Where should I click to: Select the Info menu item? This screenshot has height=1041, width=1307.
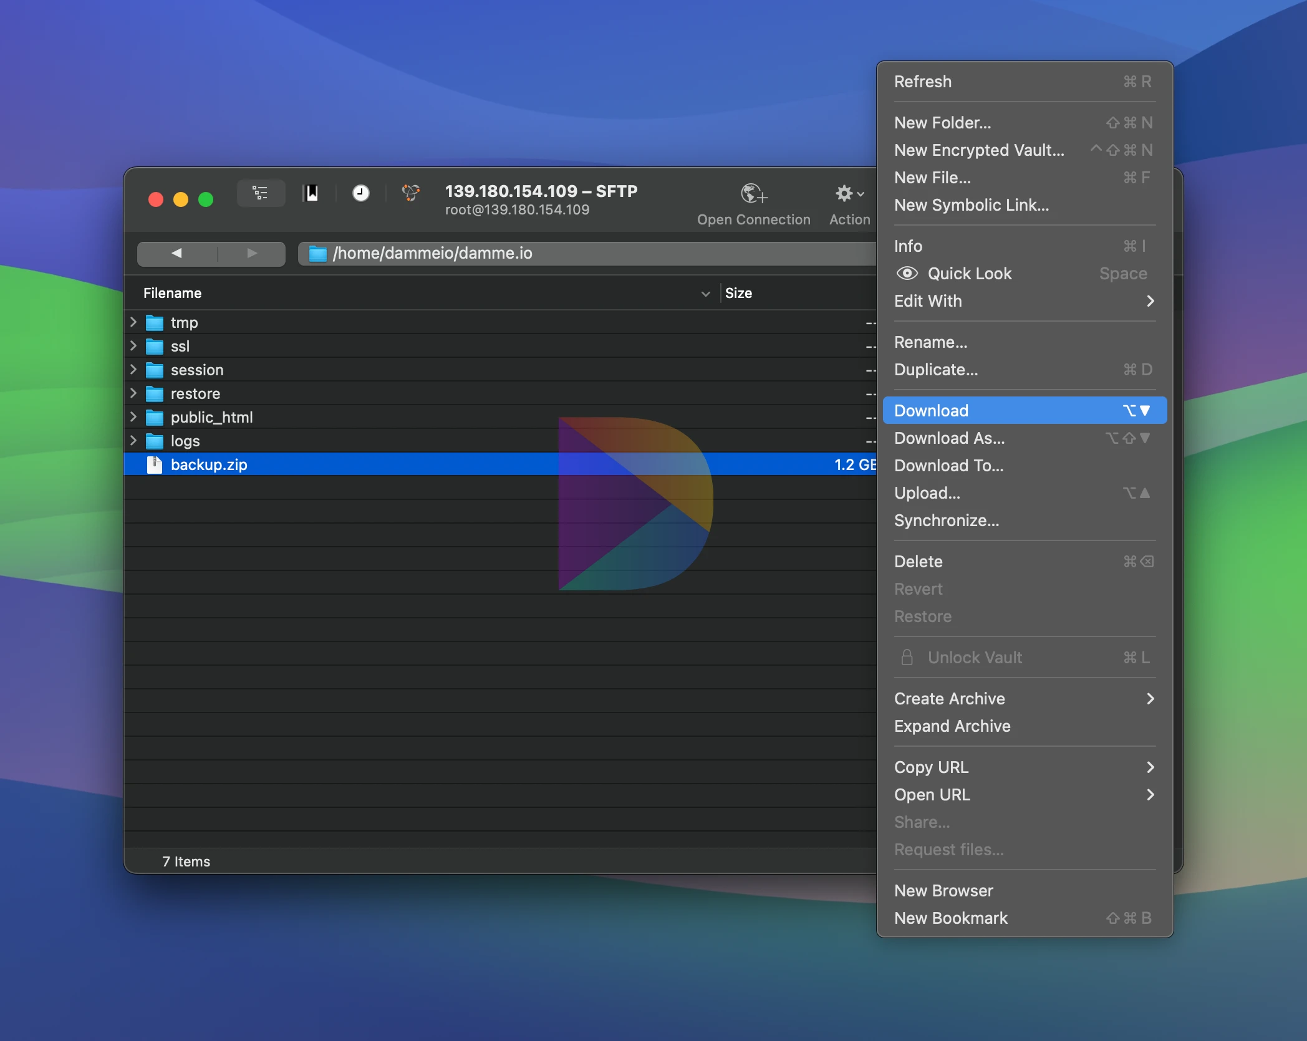pyautogui.click(x=1025, y=246)
